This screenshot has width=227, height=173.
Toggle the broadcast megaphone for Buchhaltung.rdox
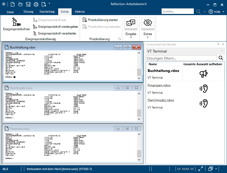tap(203, 74)
